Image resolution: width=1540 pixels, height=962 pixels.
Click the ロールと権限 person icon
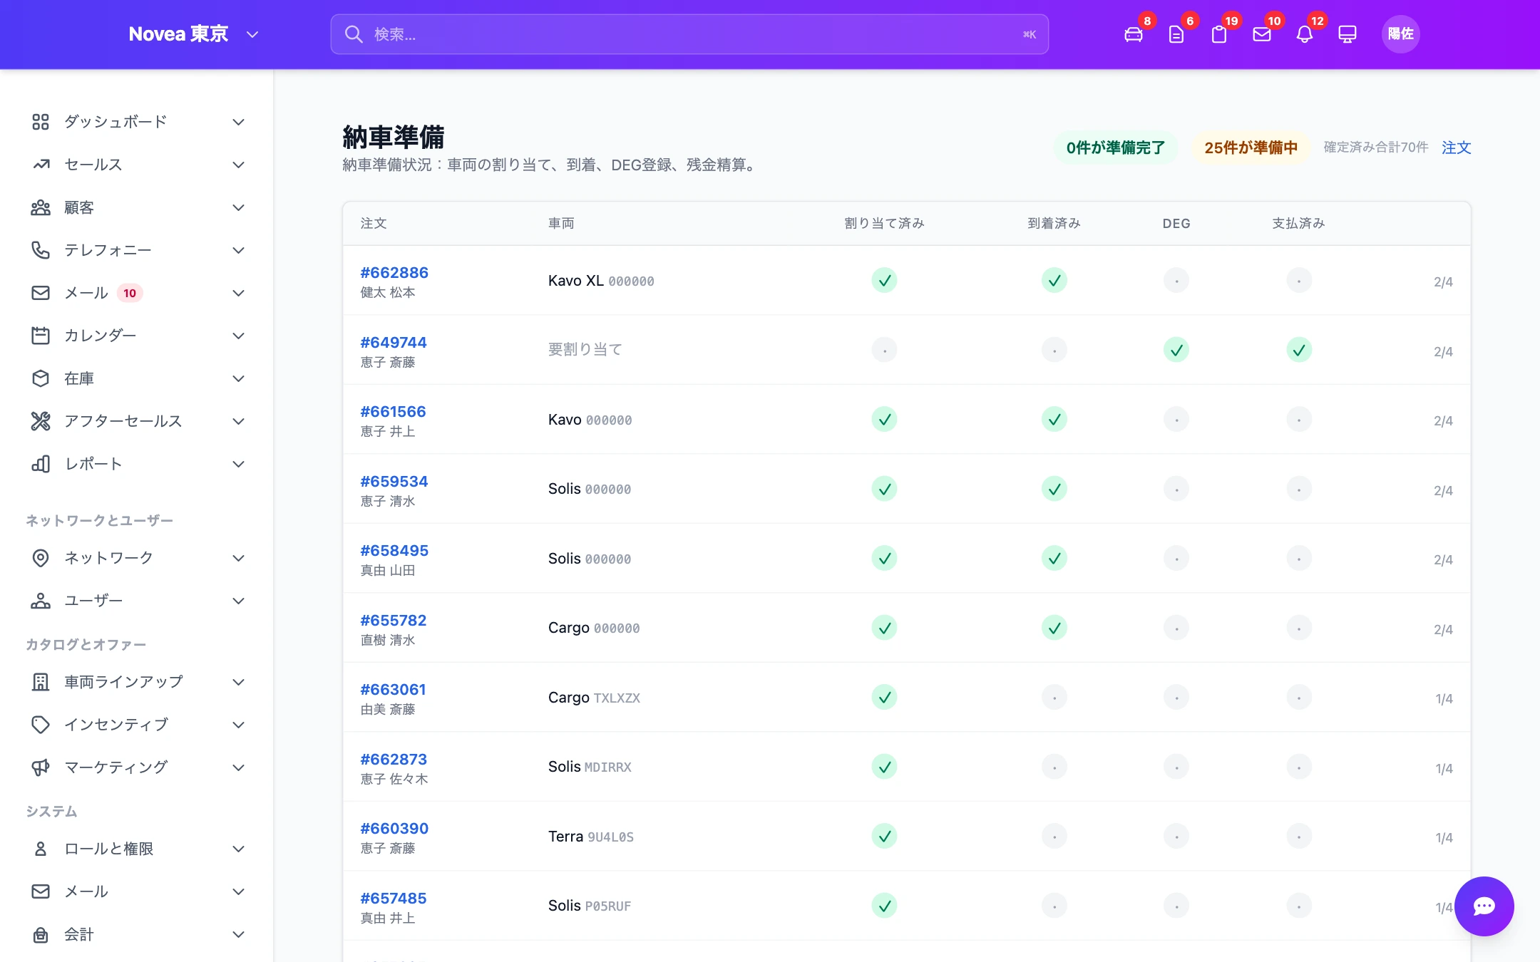click(x=41, y=849)
